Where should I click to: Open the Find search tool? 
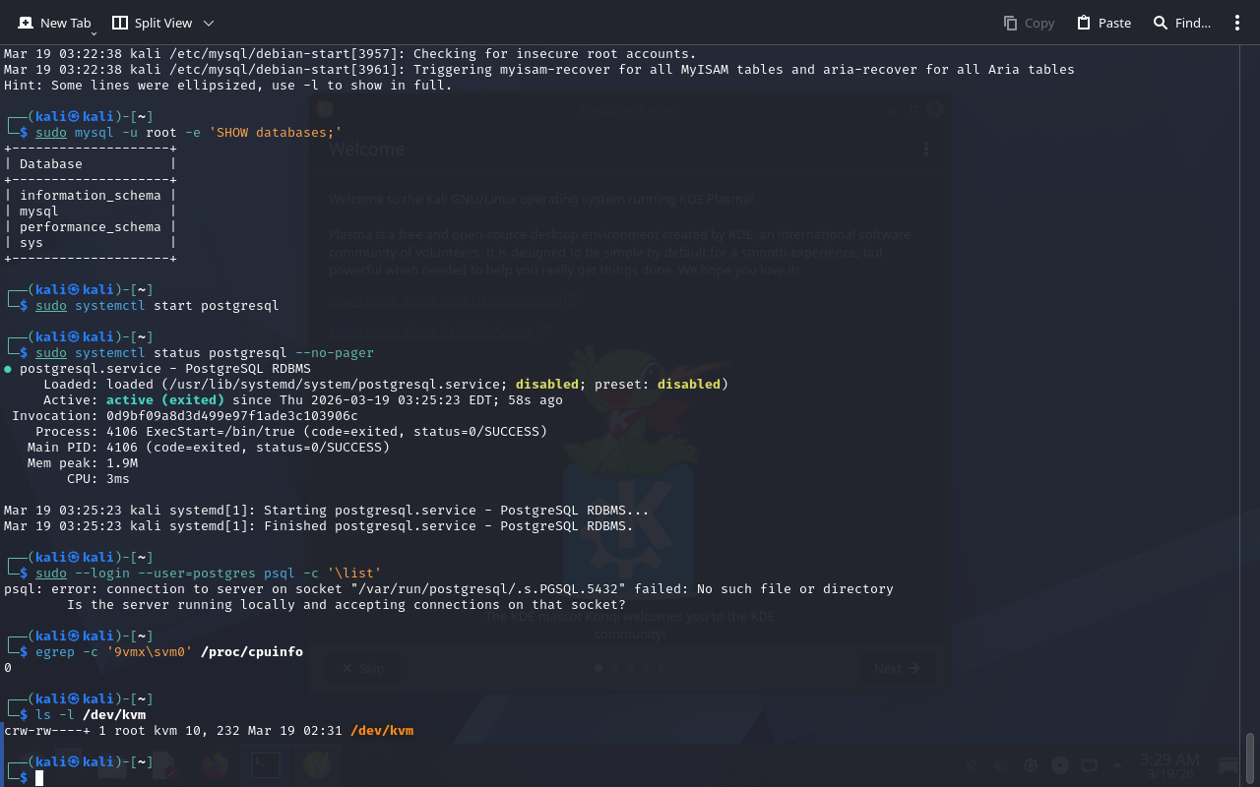click(x=1181, y=23)
